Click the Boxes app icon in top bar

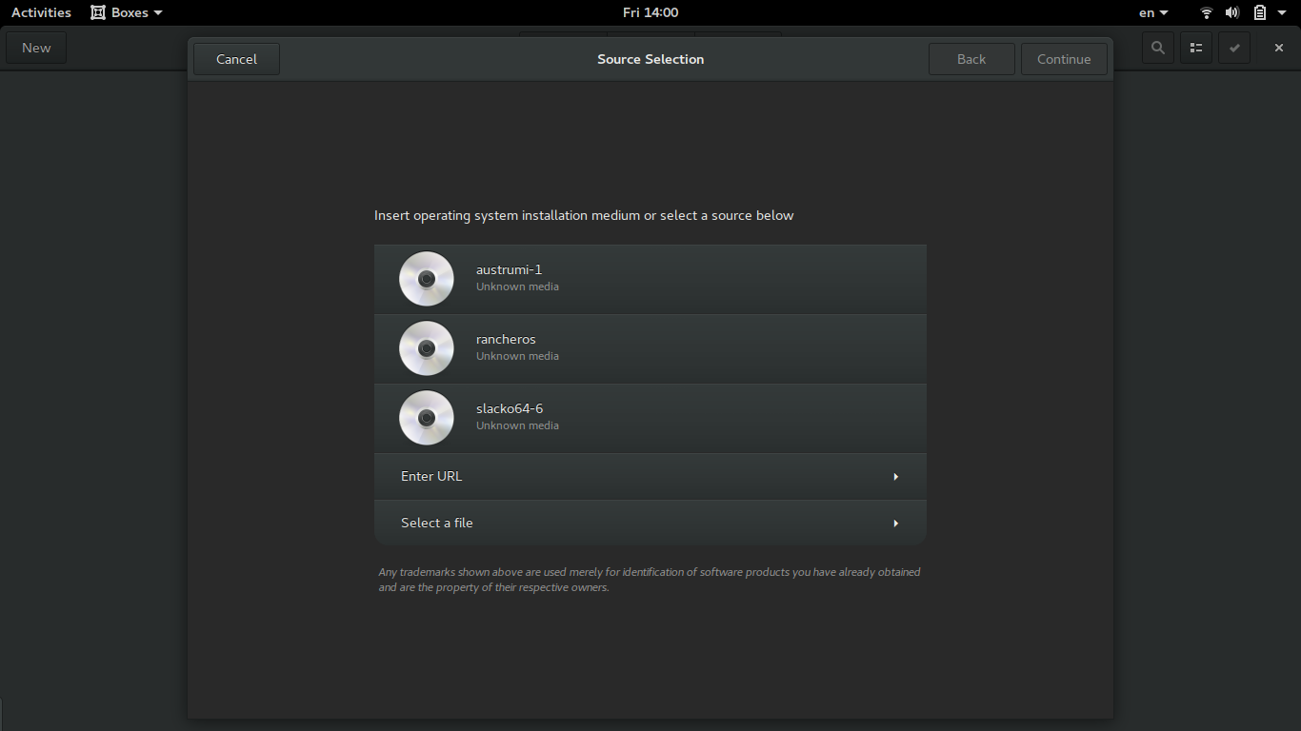pos(98,12)
